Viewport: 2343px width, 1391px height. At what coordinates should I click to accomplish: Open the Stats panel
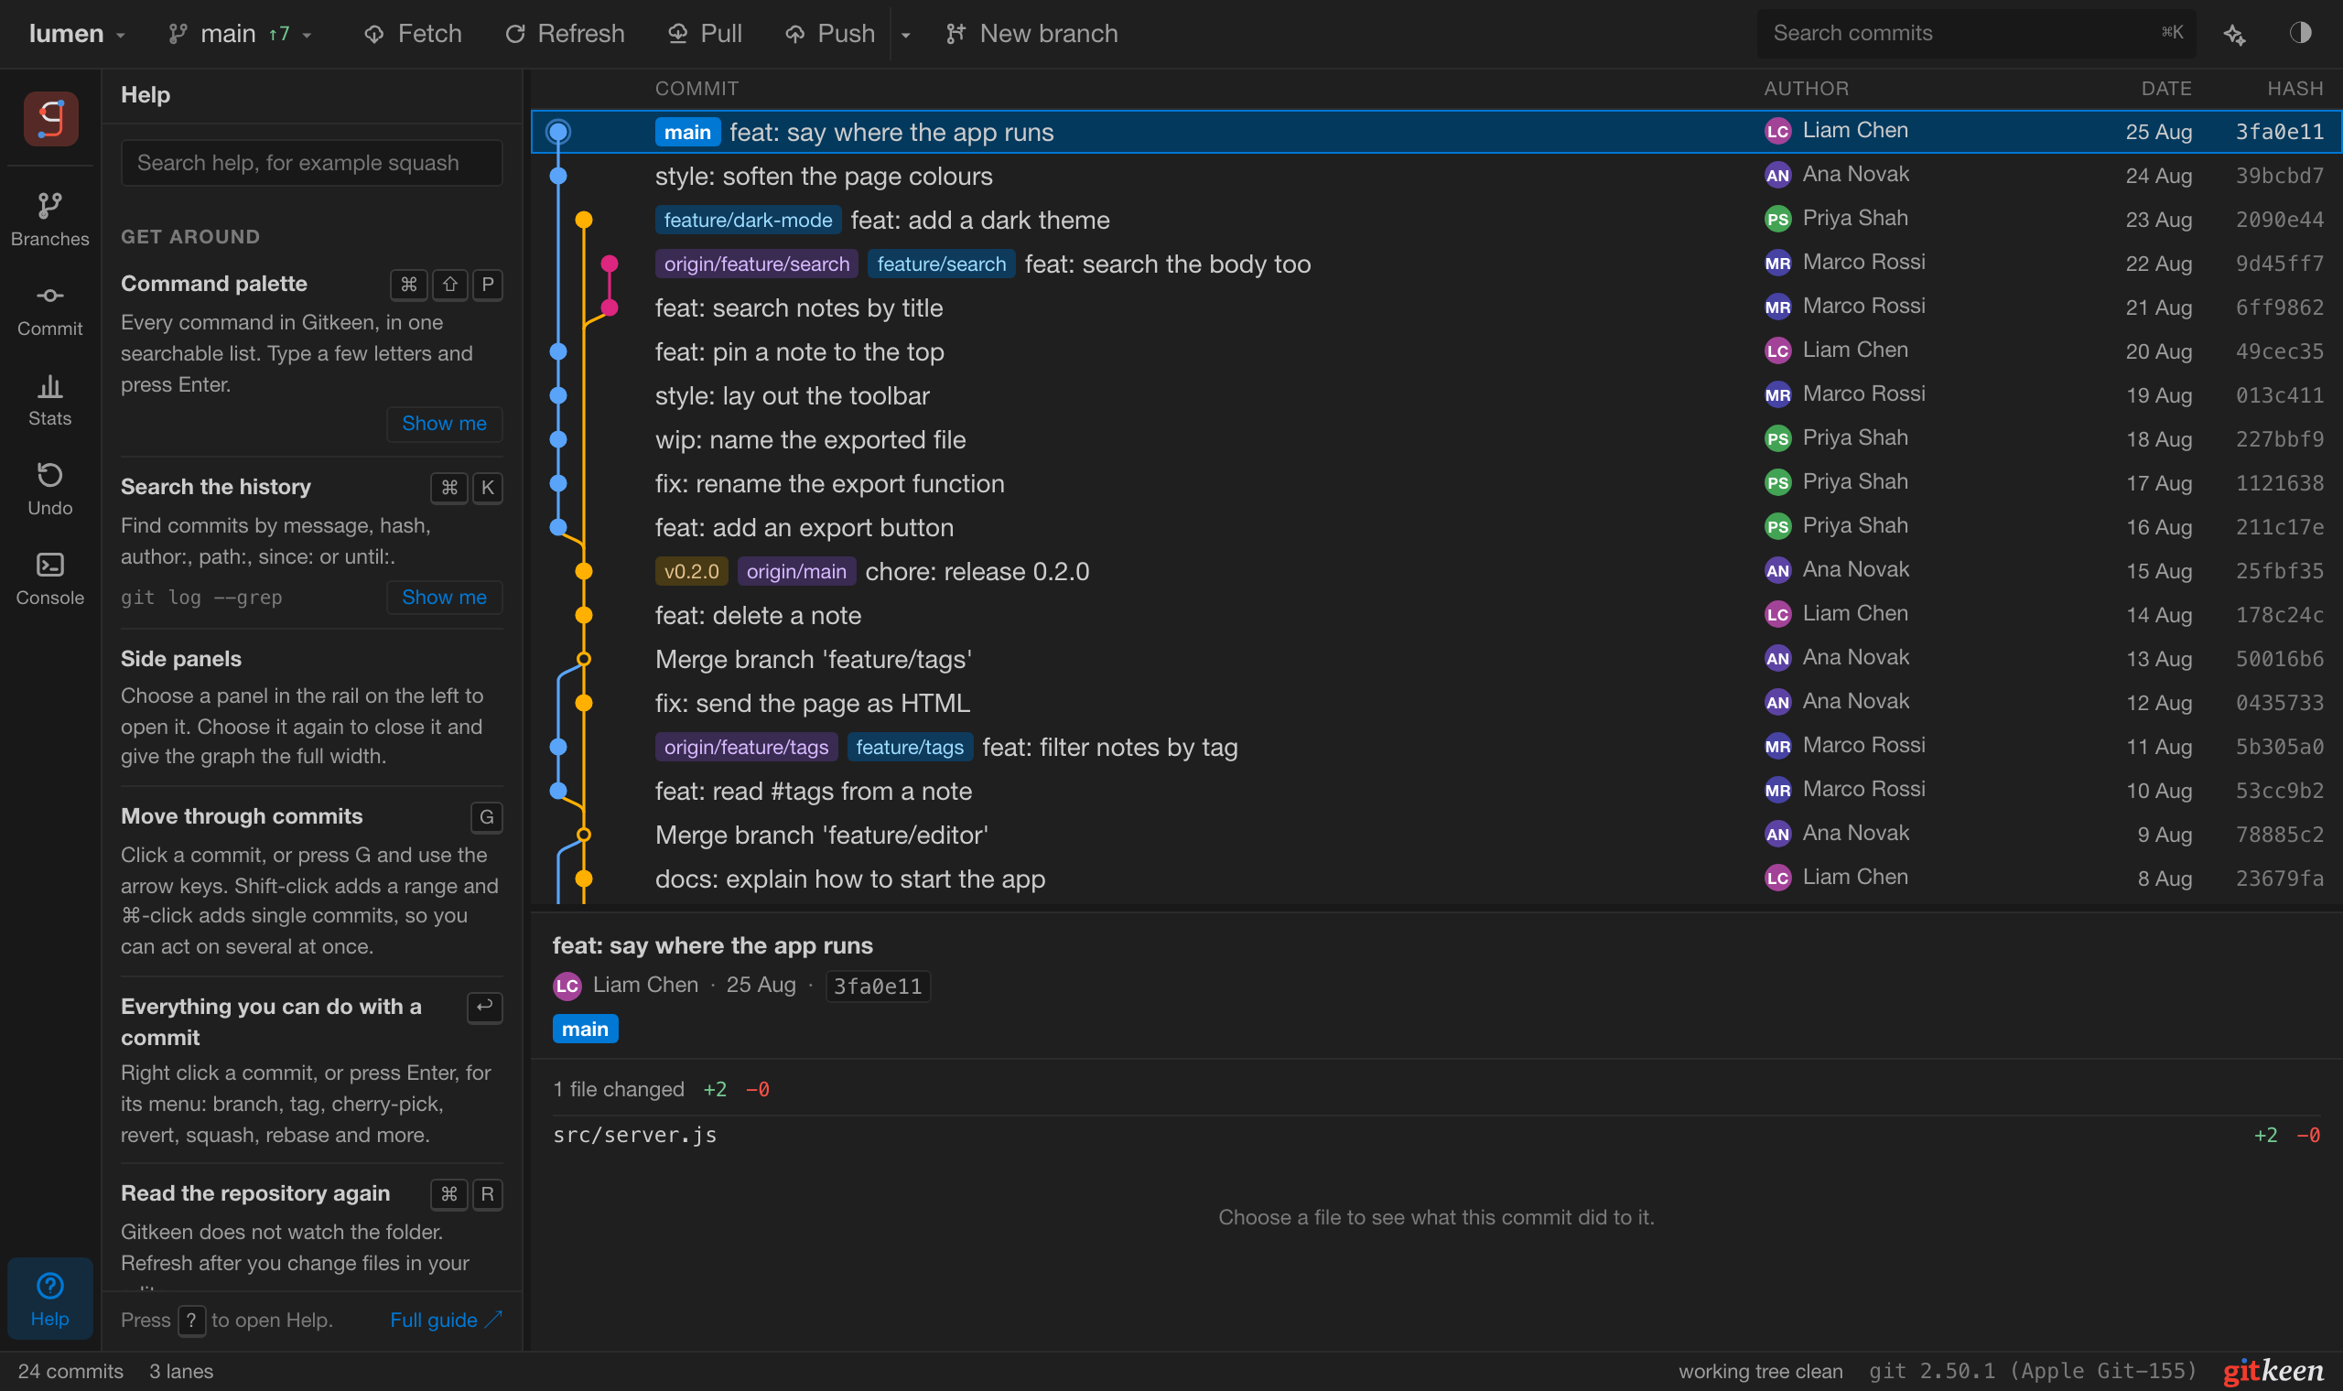[49, 400]
